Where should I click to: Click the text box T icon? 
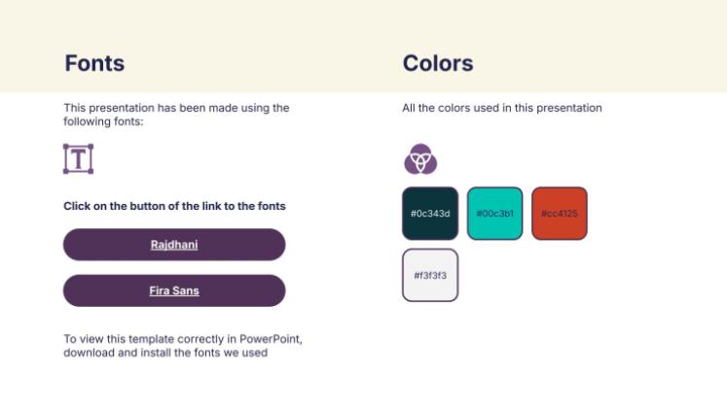78,158
